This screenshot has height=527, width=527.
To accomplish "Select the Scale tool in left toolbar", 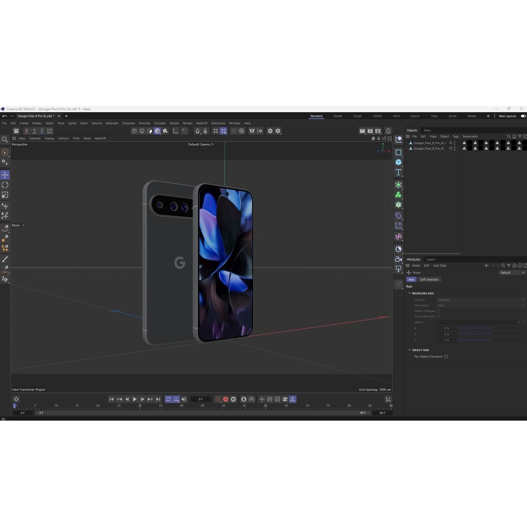I will [x=5, y=195].
